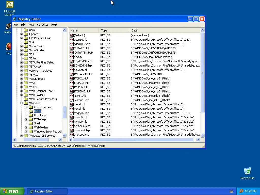Select the IMEPADEN.HLP value icon
This screenshot has height=195, width=260.
(x=71, y=74)
